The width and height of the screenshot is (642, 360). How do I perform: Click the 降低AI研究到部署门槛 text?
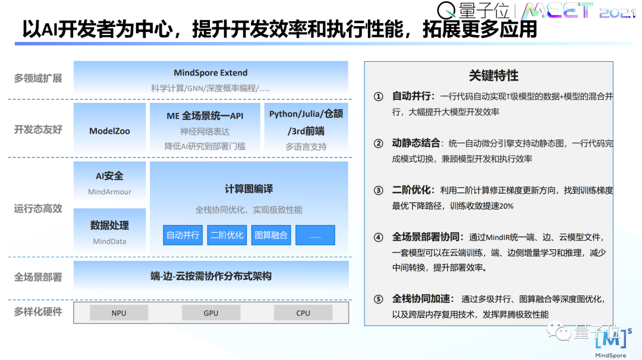tap(204, 147)
